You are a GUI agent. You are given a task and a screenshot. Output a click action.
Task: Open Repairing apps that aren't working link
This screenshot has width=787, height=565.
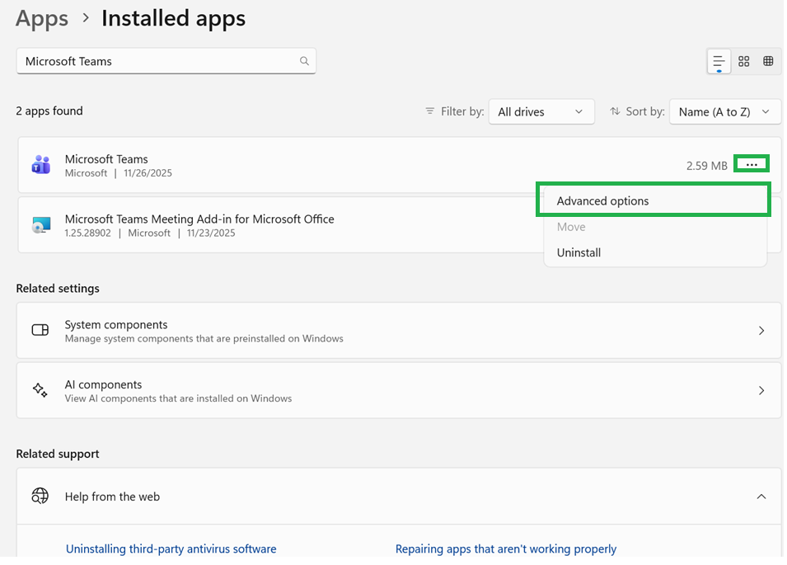click(506, 549)
